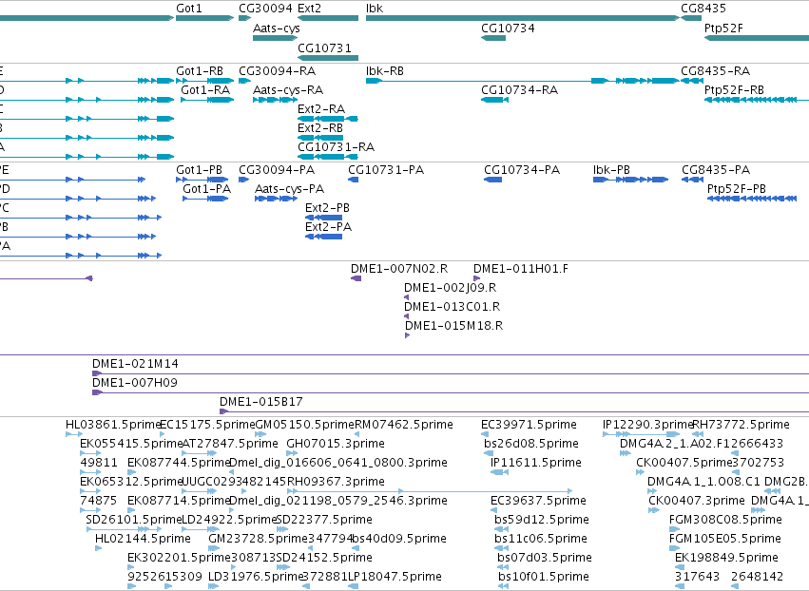Select the CG10734-PA protein label
The image size is (809, 591).
point(522,170)
